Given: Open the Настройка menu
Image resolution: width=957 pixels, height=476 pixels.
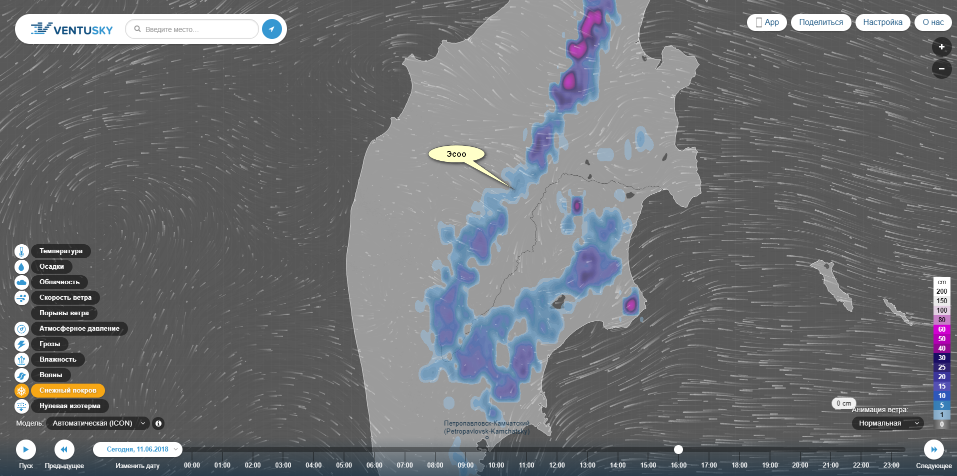Looking at the screenshot, I should pyautogui.click(x=882, y=22).
